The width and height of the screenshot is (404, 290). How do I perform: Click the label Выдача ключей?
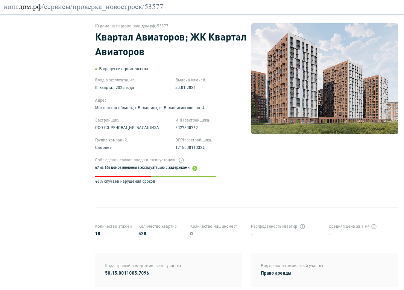[x=191, y=80]
